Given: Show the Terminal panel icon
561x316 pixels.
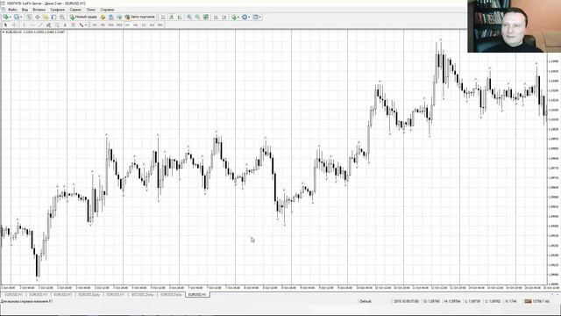Looking at the screenshot, I should (53, 17).
